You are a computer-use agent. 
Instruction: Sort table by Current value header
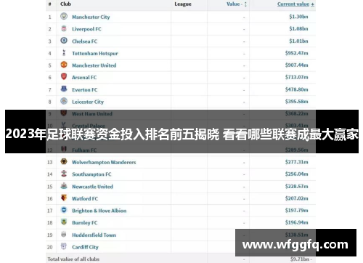[x=295, y=4]
